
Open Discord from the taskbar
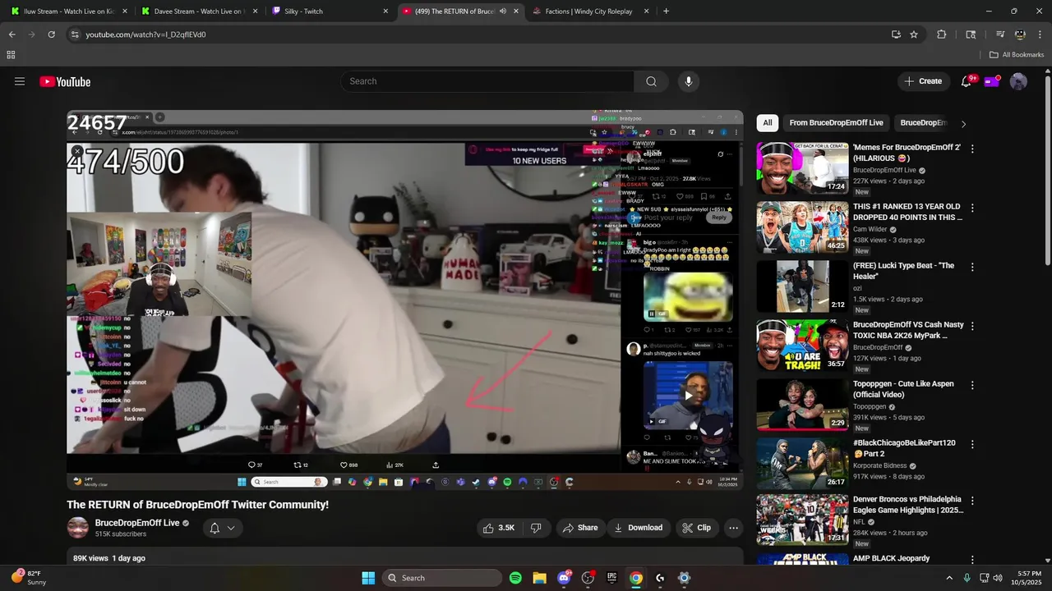(564, 578)
